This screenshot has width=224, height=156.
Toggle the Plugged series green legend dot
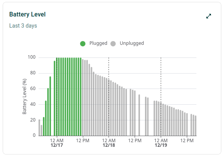coord(83,44)
